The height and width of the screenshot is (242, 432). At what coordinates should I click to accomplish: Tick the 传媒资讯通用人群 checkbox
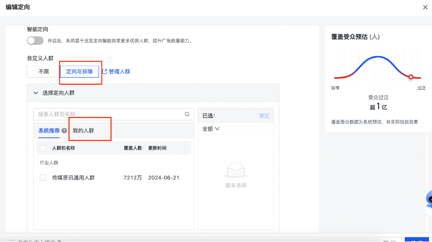[43, 177]
